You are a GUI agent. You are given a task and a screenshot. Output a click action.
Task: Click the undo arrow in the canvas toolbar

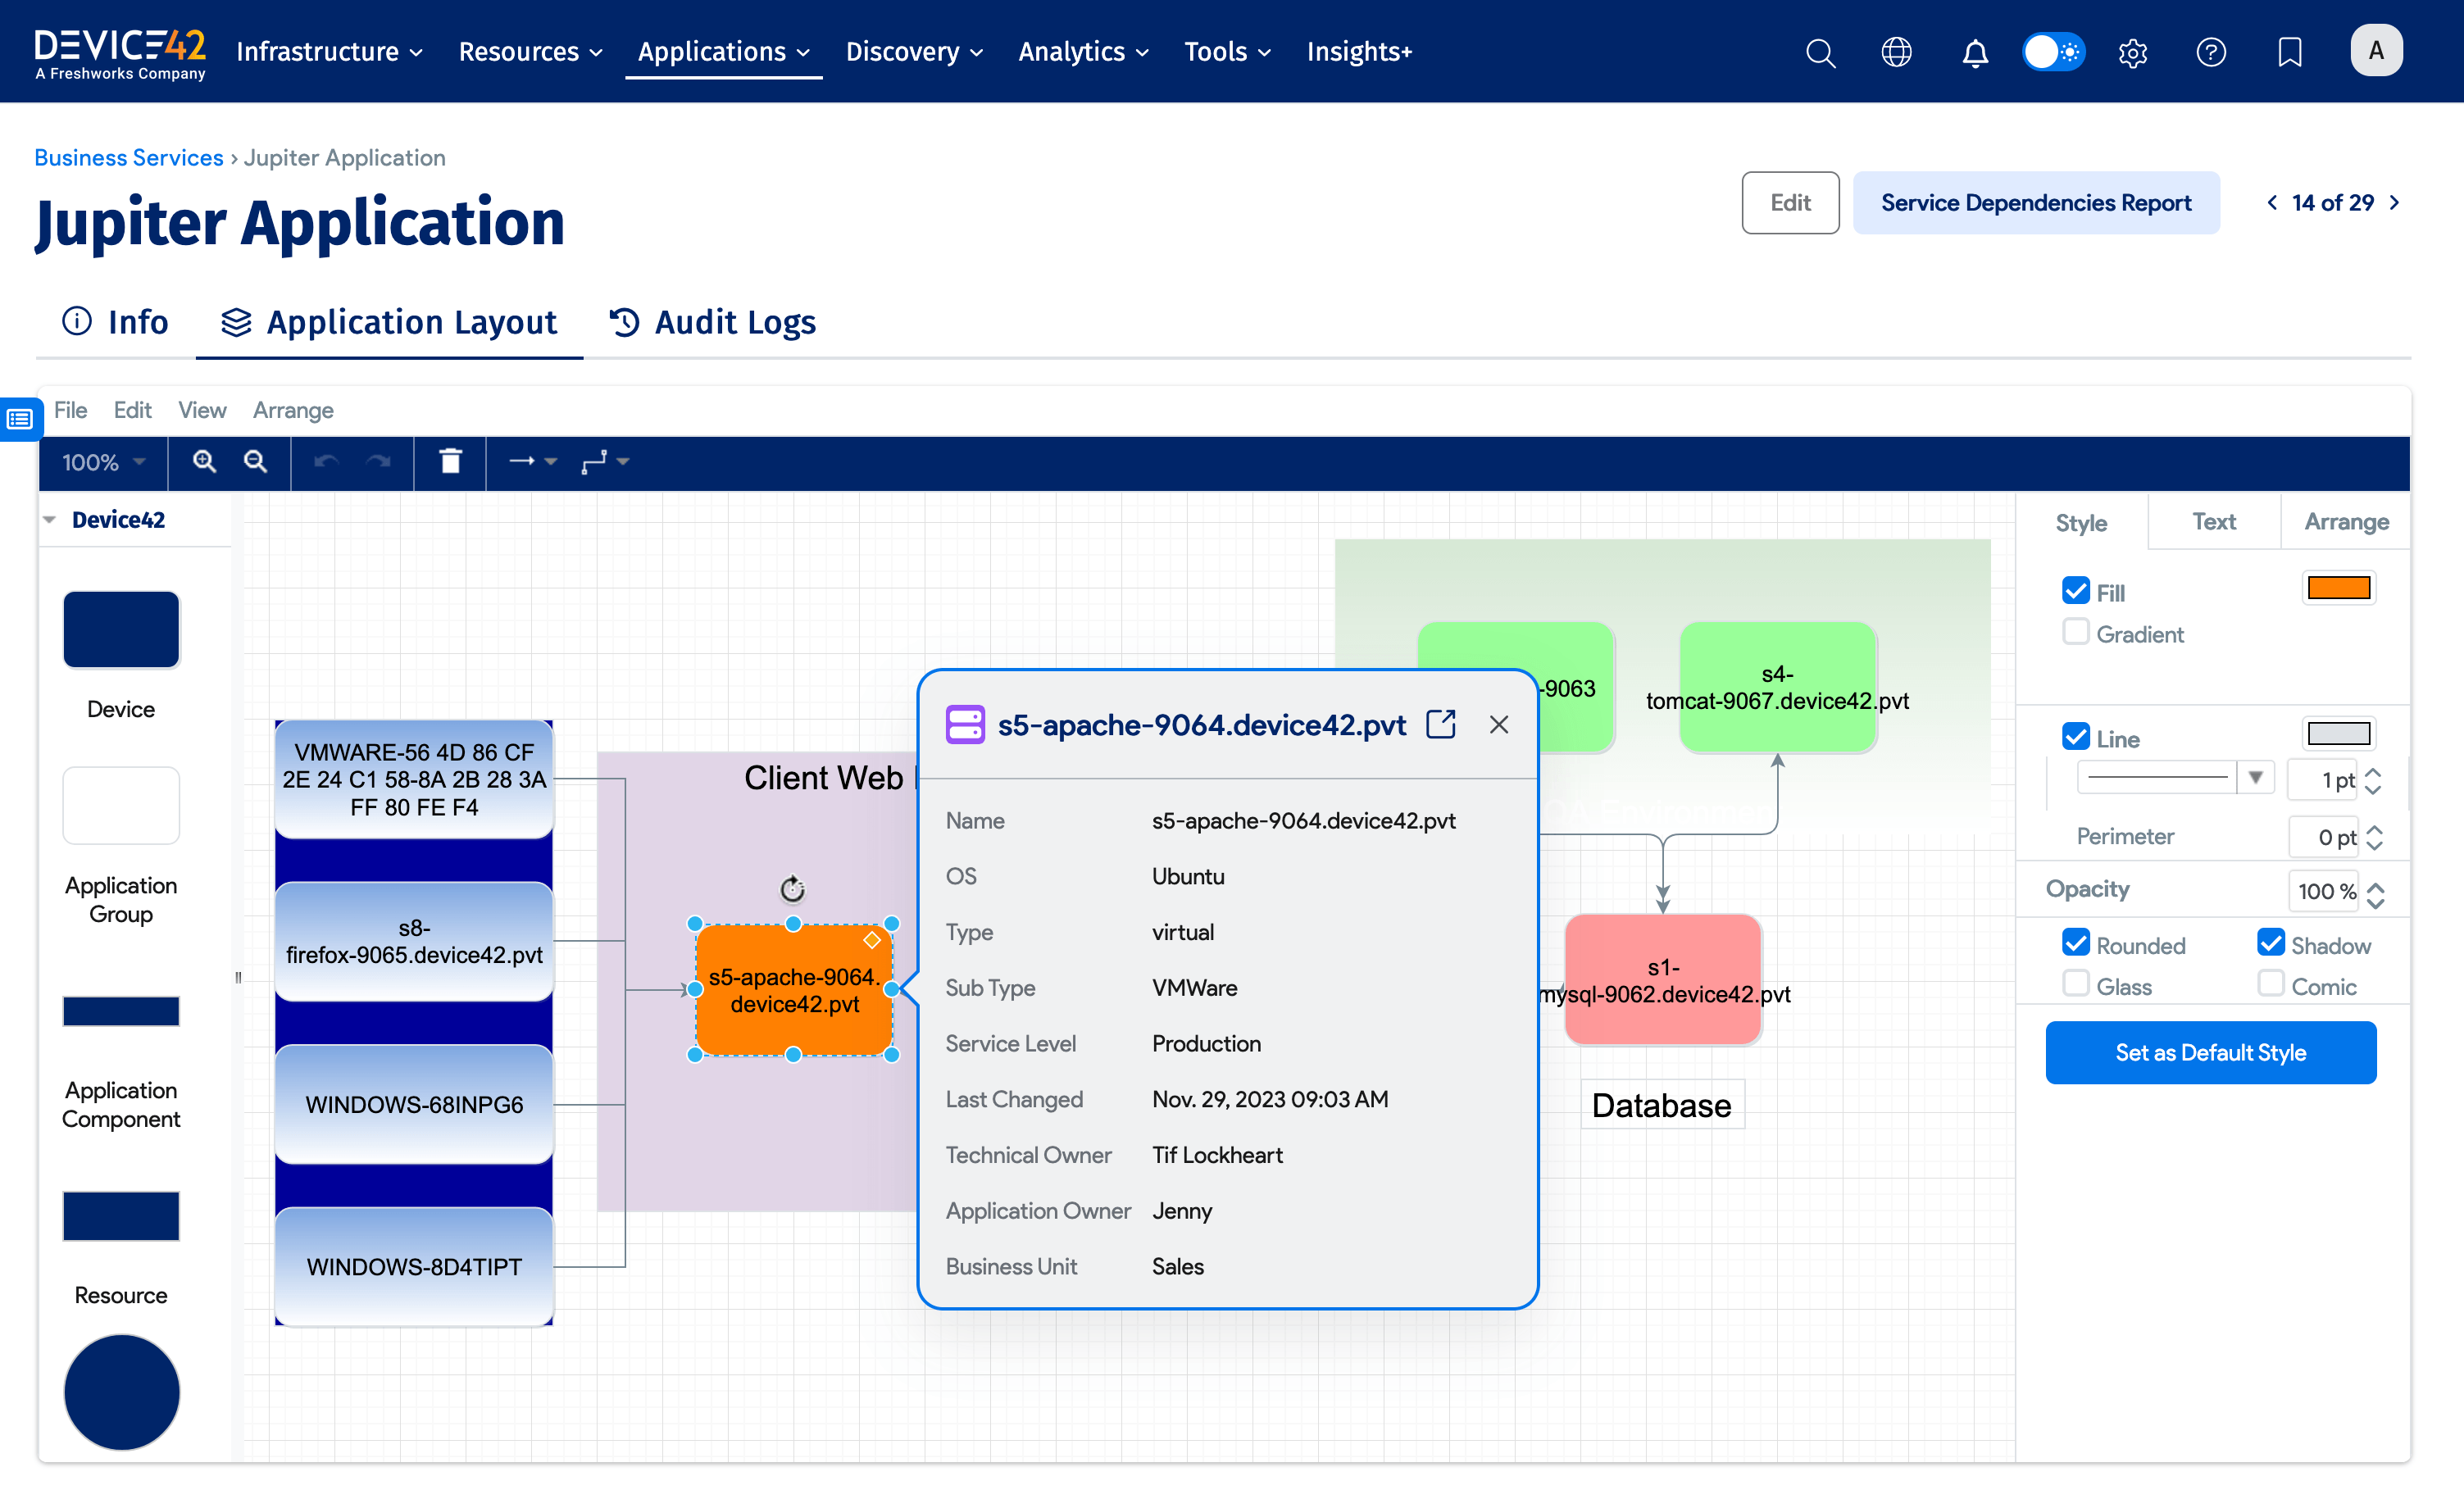point(324,462)
